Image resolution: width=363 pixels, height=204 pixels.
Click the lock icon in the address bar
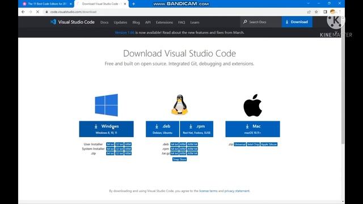pos(47,12)
